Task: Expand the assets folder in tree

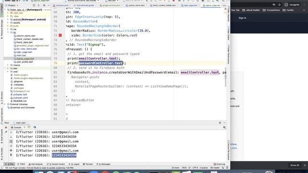Action: (8, 23)
